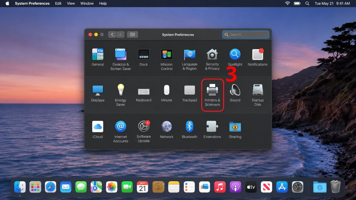Open Calendar from the Dock
The width and height of the screenshot is (356, 200).
coord(142,187)
